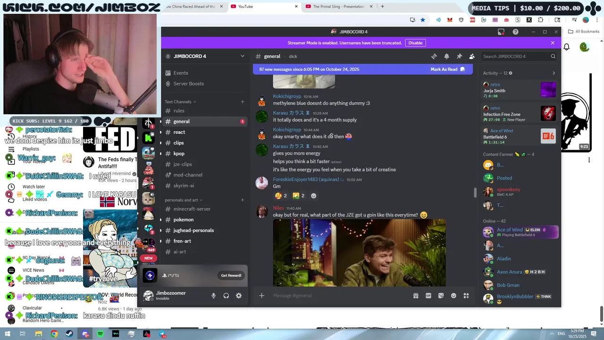Switch to the YouTube browser tab

264,7
